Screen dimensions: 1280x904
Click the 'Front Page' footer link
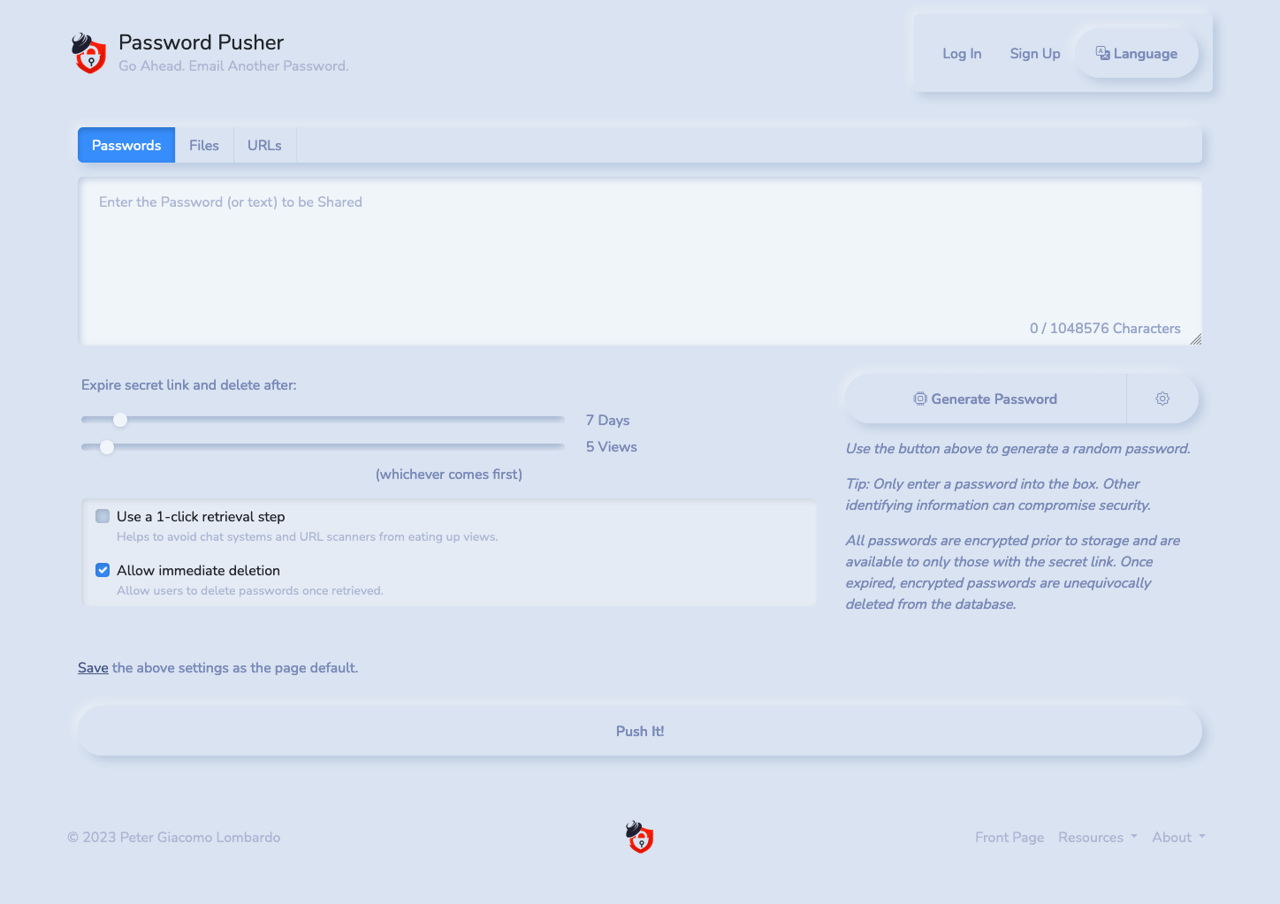tap(1010, 837)
